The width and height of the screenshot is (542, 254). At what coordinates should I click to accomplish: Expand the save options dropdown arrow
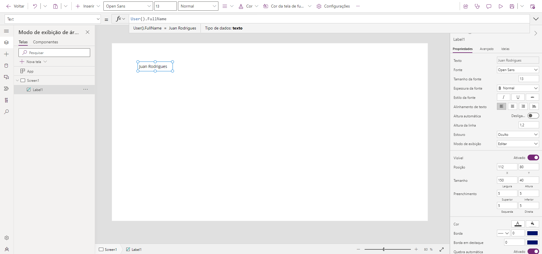(522, 6)
